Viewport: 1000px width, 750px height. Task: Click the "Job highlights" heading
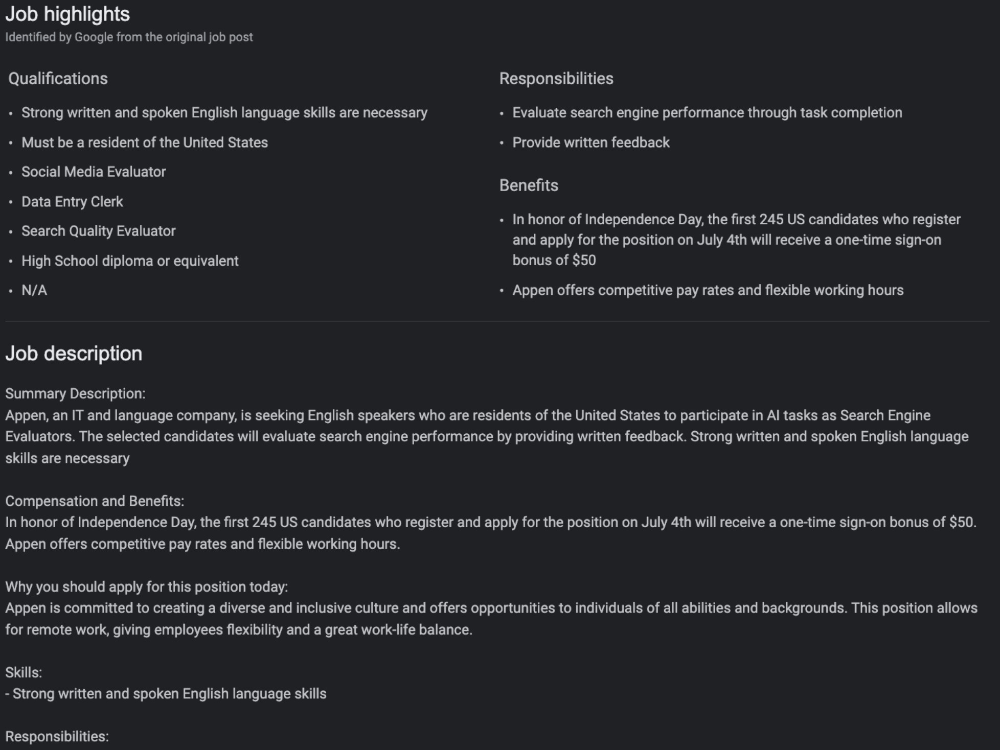click(x=67, y=14)
